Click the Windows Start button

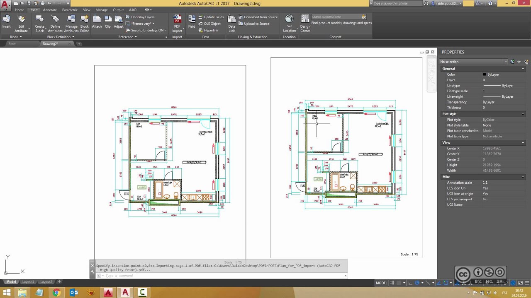(7, 293)
